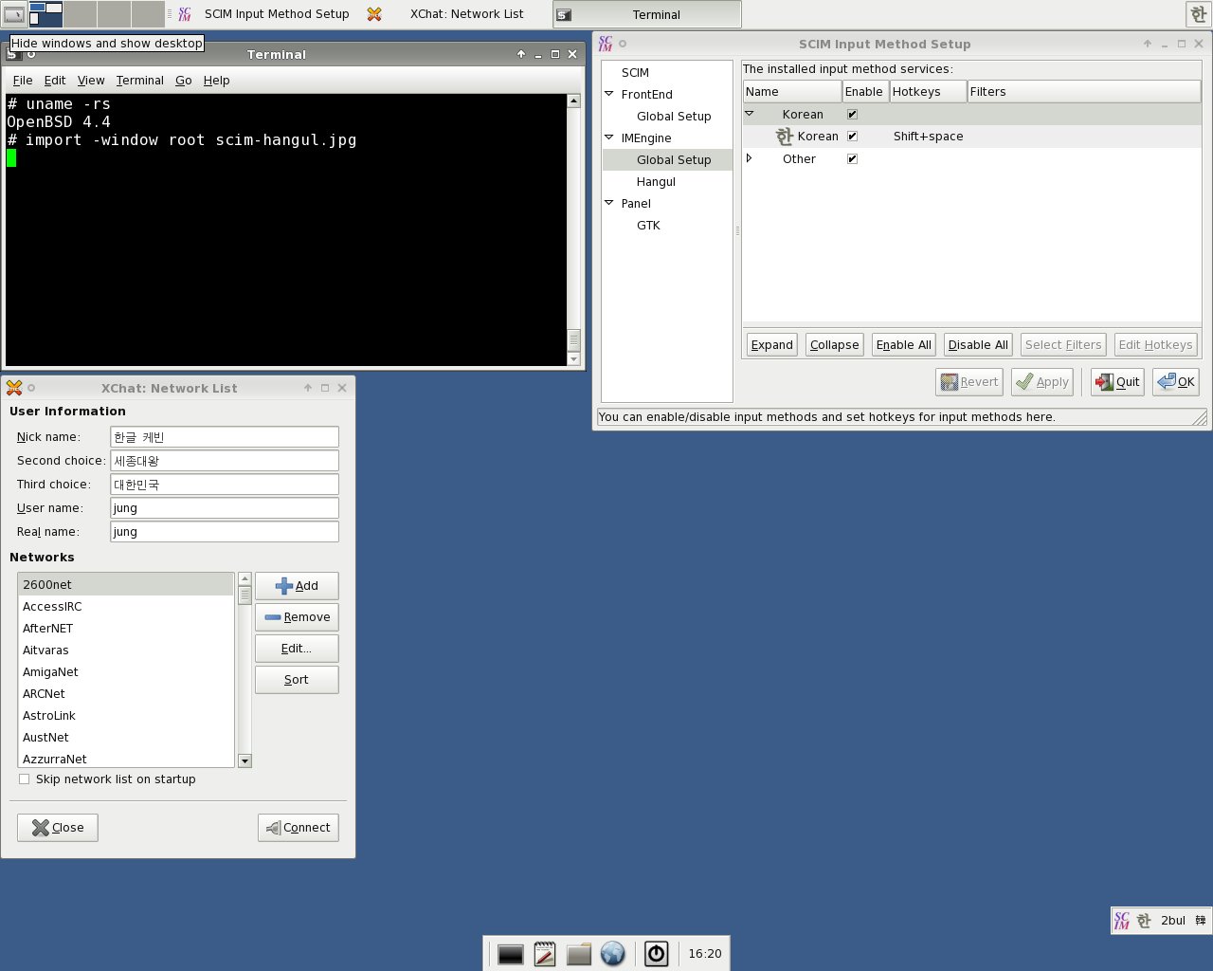Launch the text editor notepad icon in bottom panel
This screenshot has height=971, width=1213.
545,954
